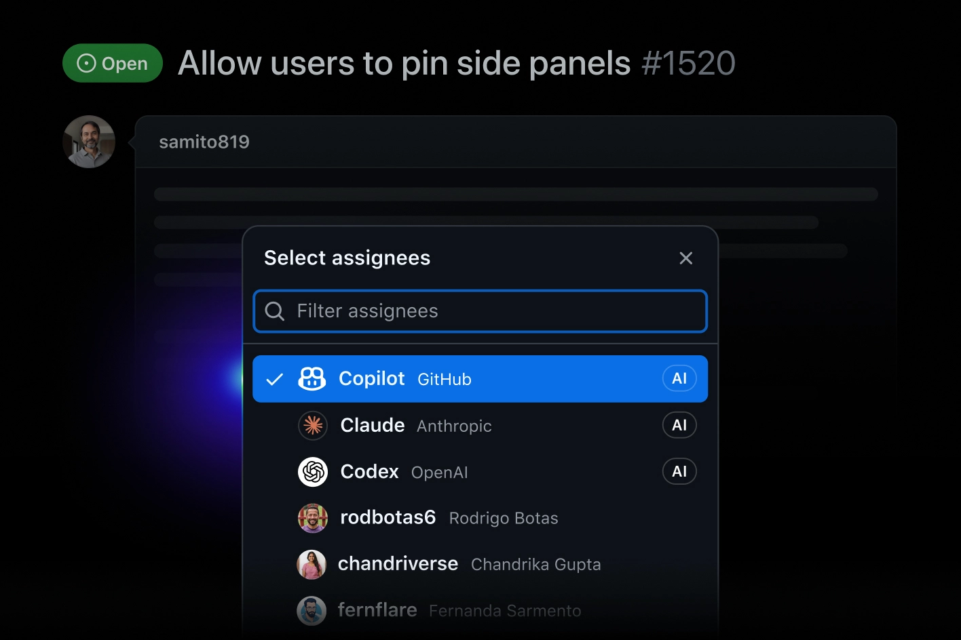The height and width of the screenshot is (640, 961).
Task: Click the AI badge beside Claude
Action: tap(679, 425)
